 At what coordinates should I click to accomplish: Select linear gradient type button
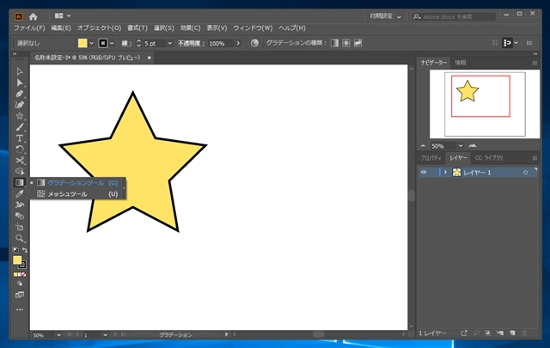[x=335, y=43]
